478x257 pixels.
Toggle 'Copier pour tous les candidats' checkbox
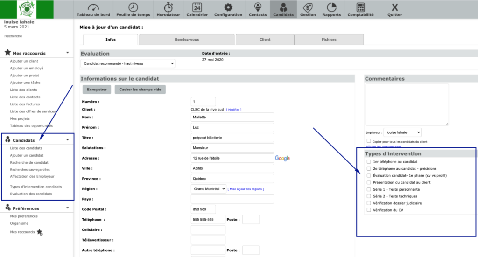pos(369,141)
